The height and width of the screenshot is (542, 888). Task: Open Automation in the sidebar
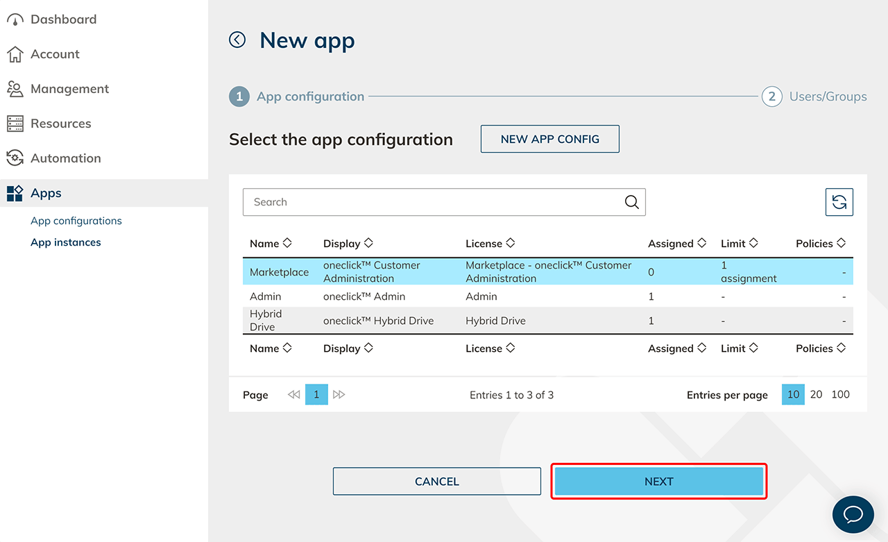(65, 158)
